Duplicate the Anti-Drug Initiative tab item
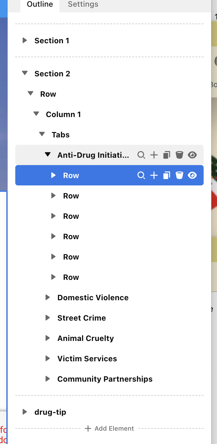The height and width of the screenshot is (444, 217). (x=167, y=155)
